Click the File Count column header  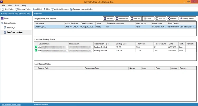(x=145, y=44)
